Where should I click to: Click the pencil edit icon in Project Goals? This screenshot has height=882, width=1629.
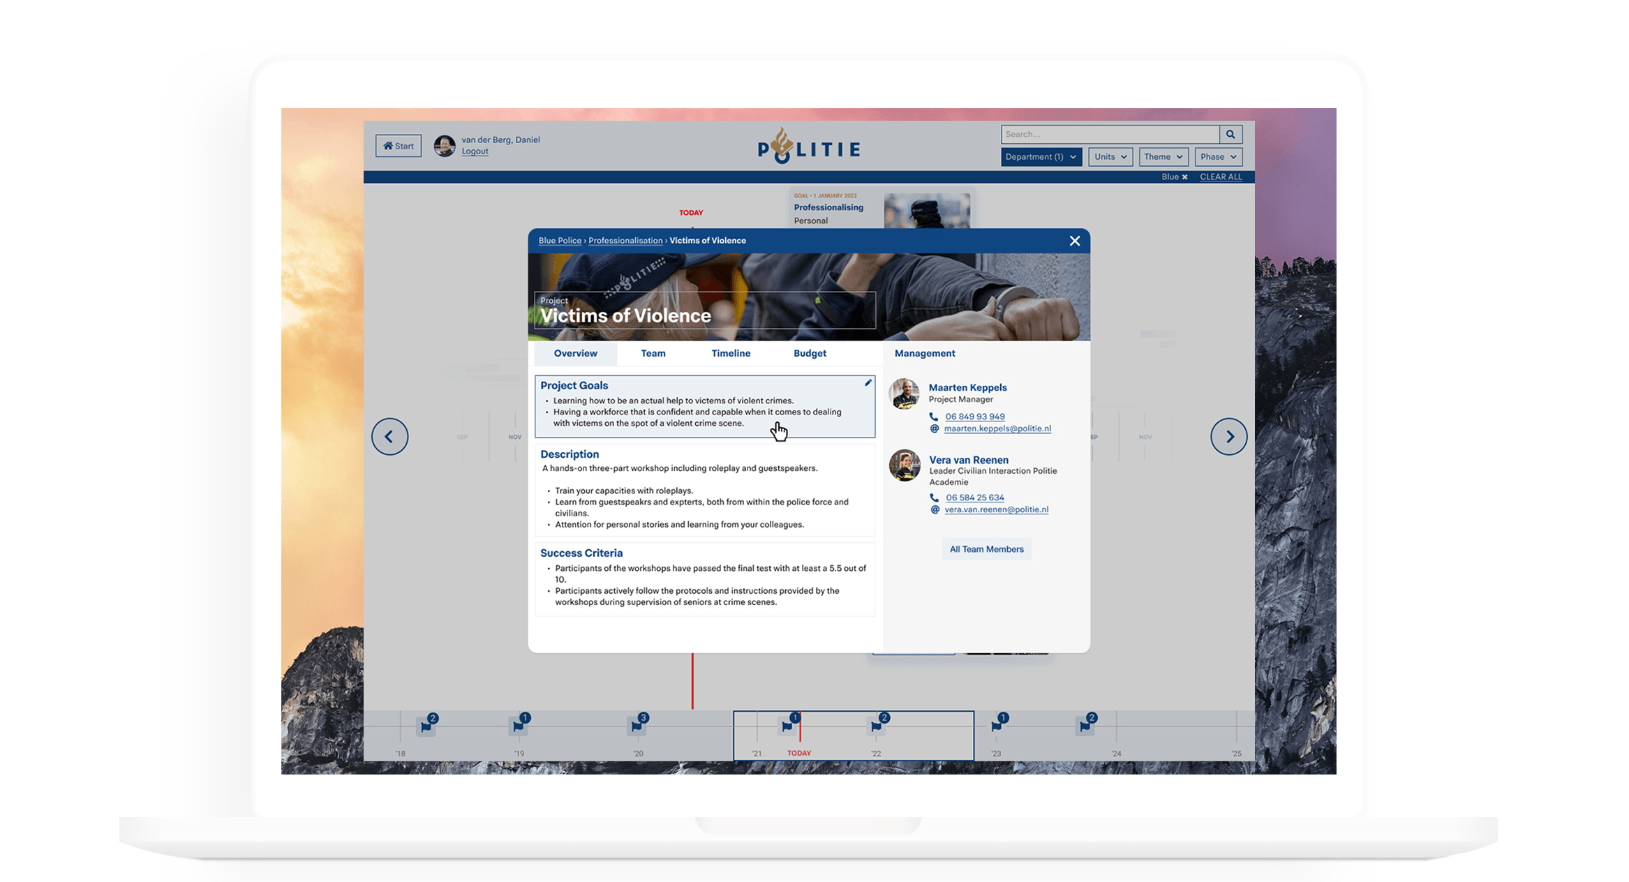click(x=868, y=383)
